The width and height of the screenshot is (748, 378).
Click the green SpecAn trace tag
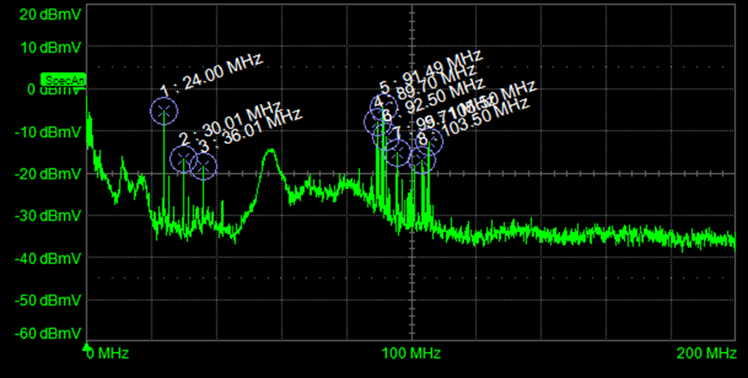63,80
